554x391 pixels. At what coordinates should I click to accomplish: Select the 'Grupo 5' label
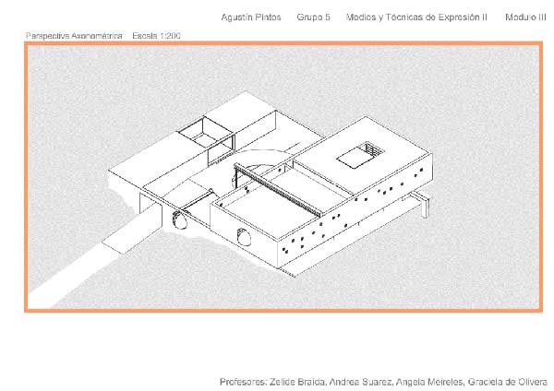pos(313,18)
